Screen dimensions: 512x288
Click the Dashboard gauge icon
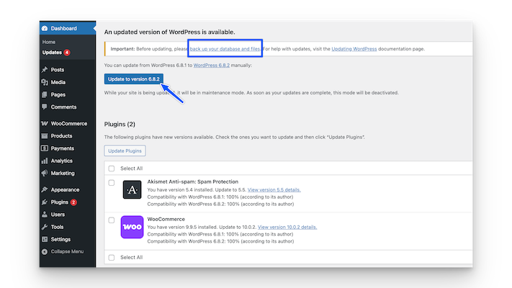click(45, 28)
